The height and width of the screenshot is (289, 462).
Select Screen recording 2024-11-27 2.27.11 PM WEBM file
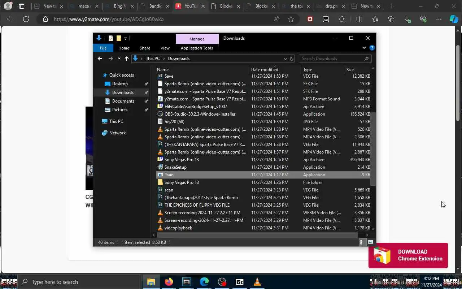pyautogui.click(x=202, y=213)
